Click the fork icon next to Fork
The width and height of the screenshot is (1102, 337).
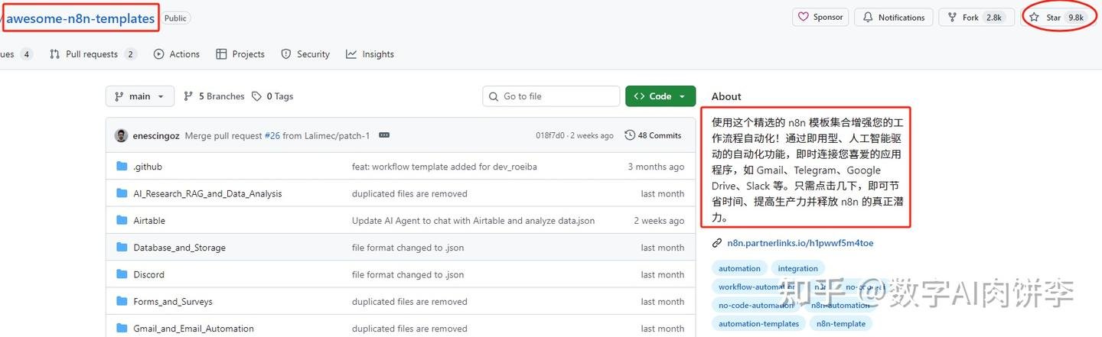click(952, 17)
